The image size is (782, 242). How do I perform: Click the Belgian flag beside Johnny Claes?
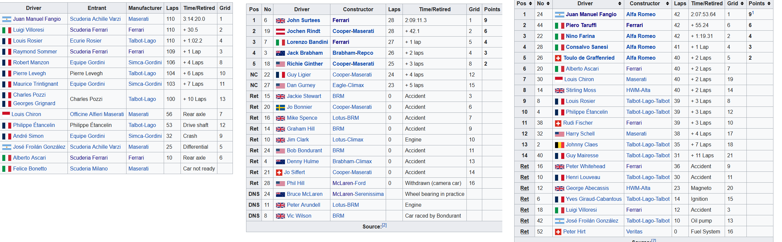(x=559, y=145)
